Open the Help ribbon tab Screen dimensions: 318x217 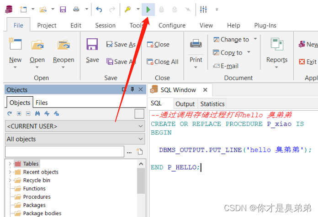[233, 26]
